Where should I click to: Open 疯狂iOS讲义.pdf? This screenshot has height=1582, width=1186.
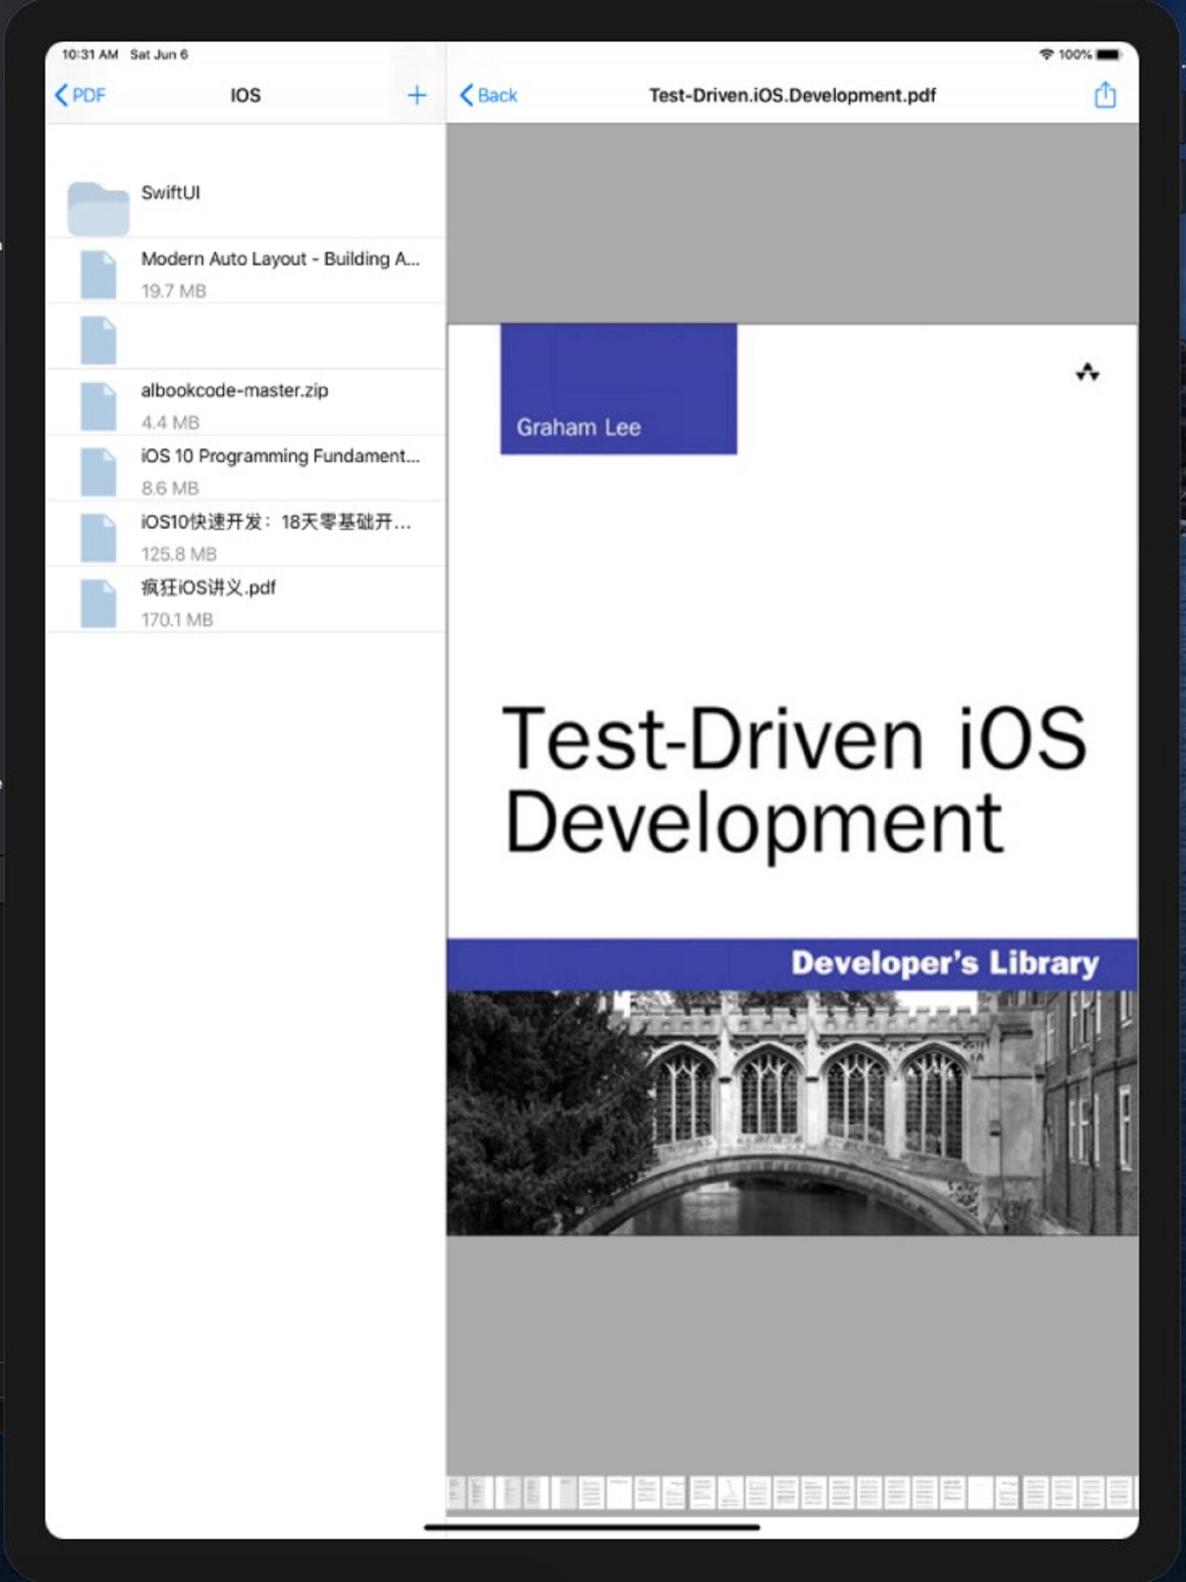click(x=208, y=588)
